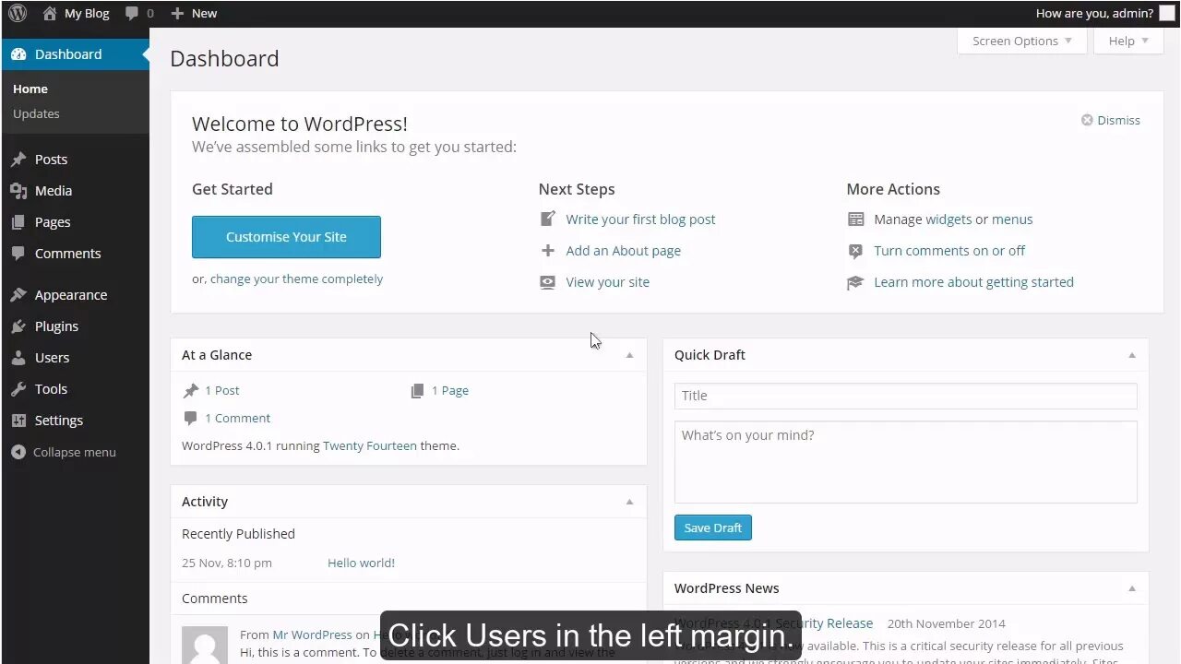Click the Posts pushpin icon in sidebar

[x=18, y=160]
